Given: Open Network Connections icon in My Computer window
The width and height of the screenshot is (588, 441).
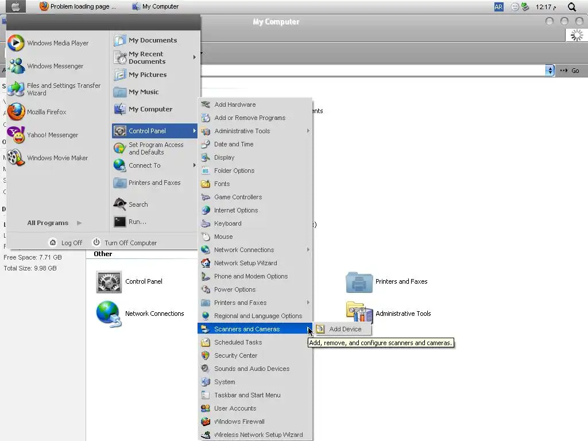Looking at the screenshot, I should point(109,314).
